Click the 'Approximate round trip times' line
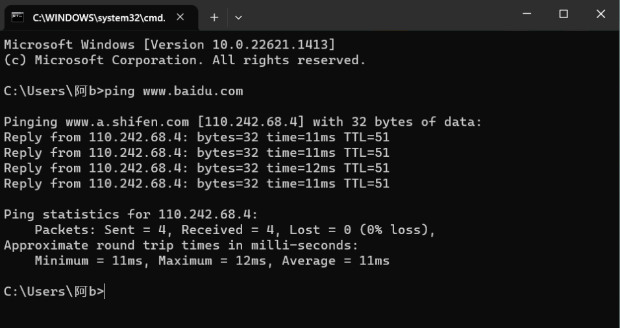This screenshot has height=328, width=620. [x=180, y=246]
